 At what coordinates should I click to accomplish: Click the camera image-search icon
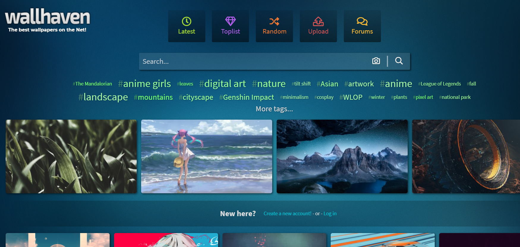(376, 61)
